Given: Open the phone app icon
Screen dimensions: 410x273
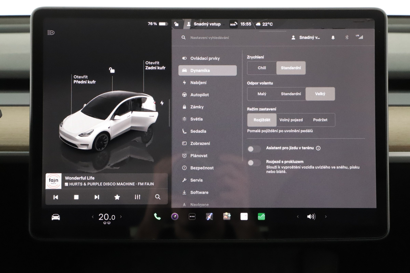Looking at the screenshot, I should pos(157,217).
